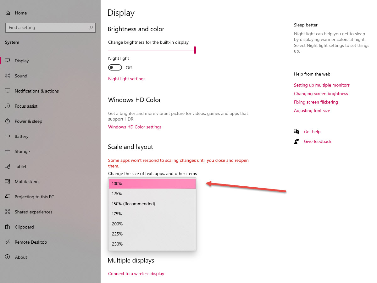Click the About info icon

tap(8, 257)
